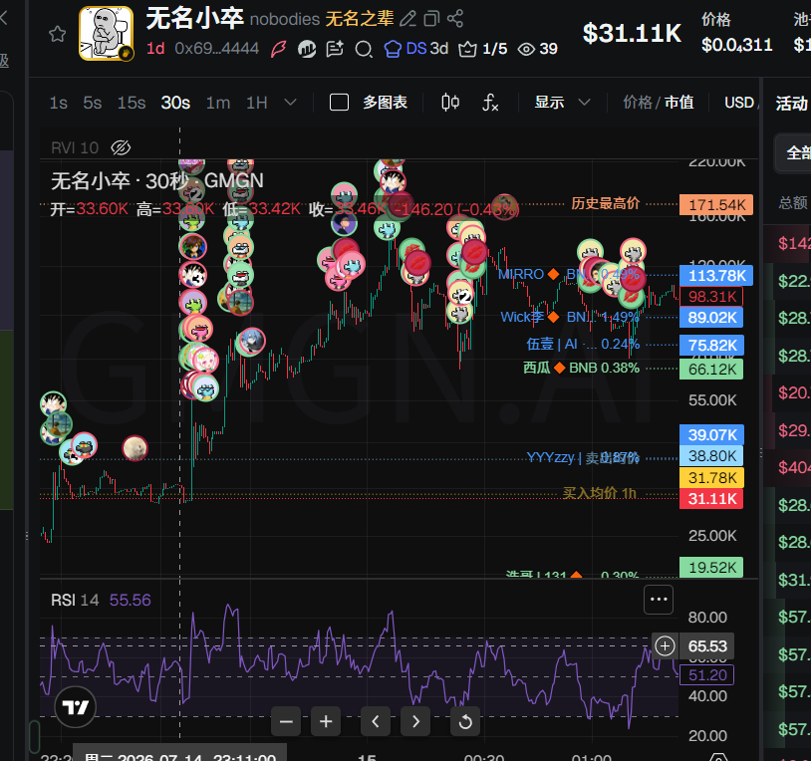Select the lone beige trader avatar marker
The image size is (811, 761).
pyautogui.click(x=135, y=448)
